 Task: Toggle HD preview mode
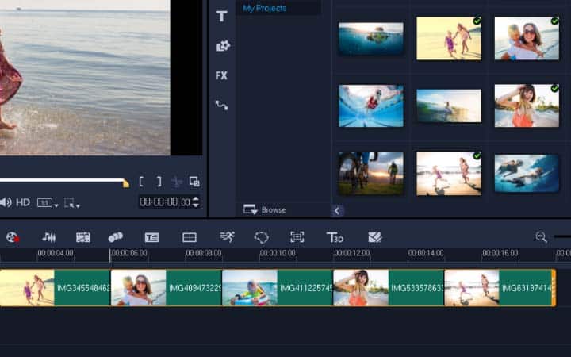[23, 202]
